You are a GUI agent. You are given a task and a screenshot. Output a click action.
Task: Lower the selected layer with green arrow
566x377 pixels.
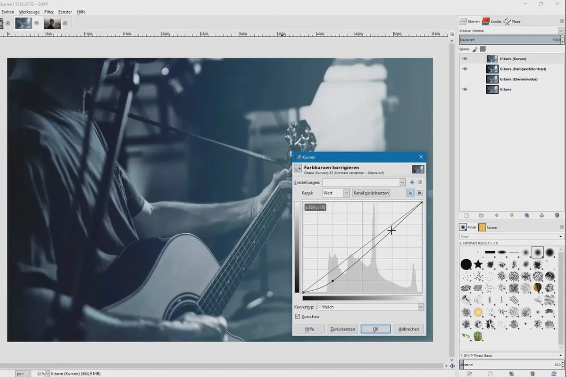coord(511,215)
